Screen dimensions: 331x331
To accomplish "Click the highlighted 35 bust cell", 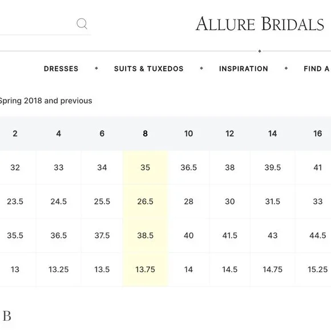I will pos(145,167).
